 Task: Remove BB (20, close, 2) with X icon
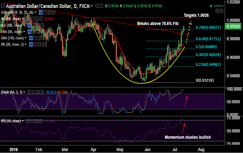coord(44,45)
